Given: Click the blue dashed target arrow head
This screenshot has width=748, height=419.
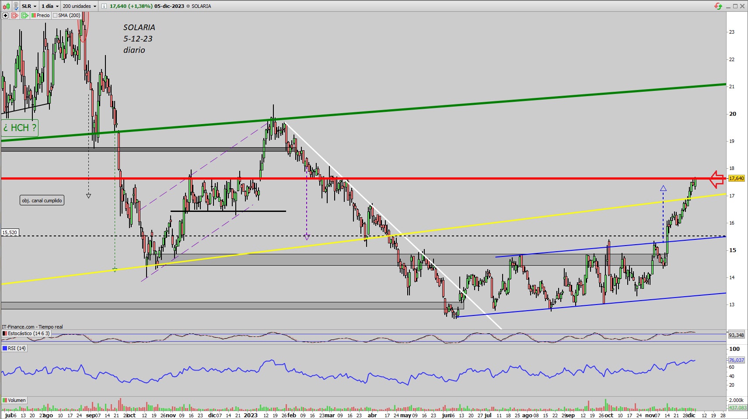Looking at the screenshot, I should coord(663,188).
